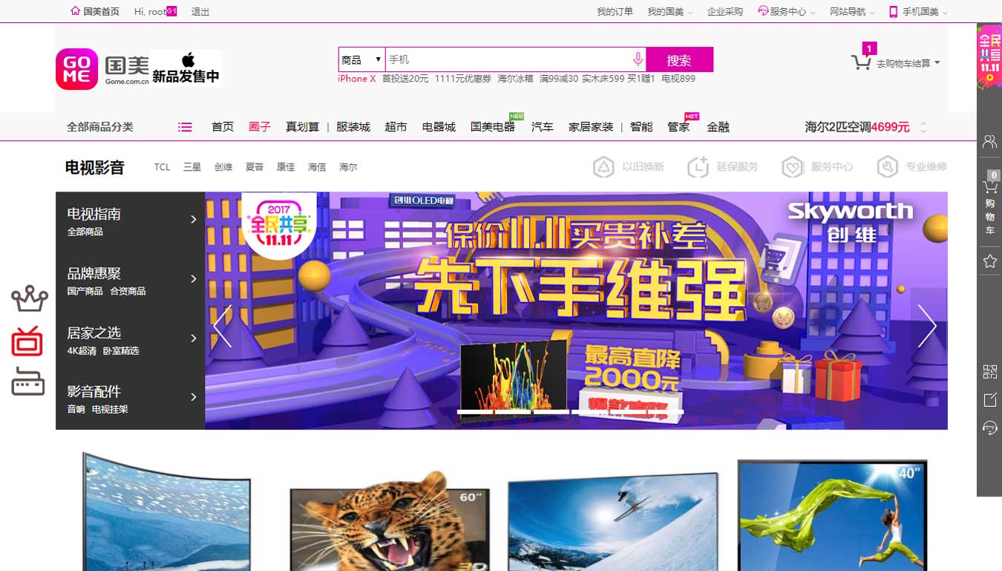1002x571 pixels.
Task: Open headset customer service icon in sidebar
Action: (989, 428)
